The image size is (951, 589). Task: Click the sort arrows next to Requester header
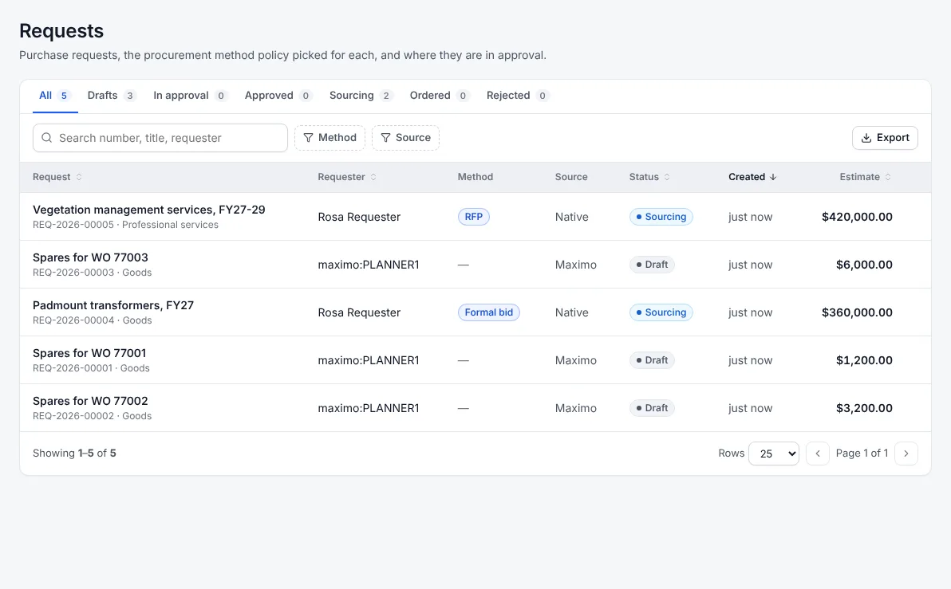coord(373,177)
